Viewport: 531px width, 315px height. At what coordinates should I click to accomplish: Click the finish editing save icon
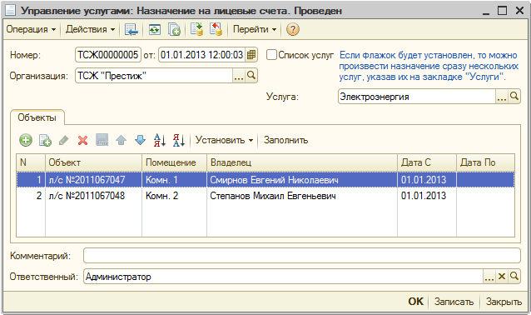[102, 140]
